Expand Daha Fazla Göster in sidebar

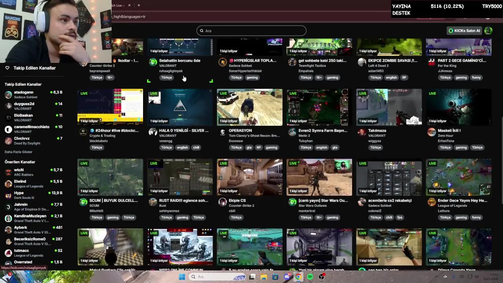pos(18,152)
